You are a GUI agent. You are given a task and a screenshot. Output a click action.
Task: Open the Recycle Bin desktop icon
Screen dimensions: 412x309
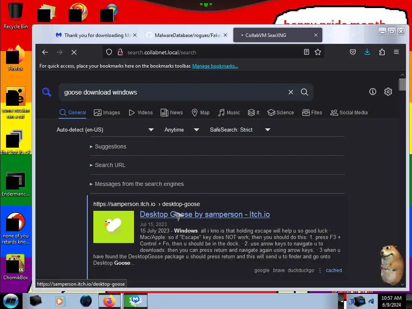16,16
